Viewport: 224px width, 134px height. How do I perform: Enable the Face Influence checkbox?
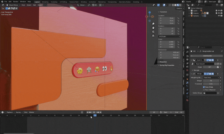click(204, 90)
